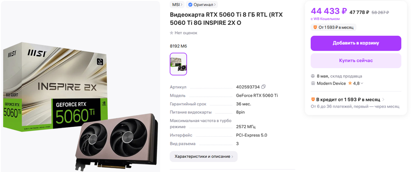Image resolution: width=411 pixels, height=172 pixels.
Task: Open the MSI brand chip
Action: (x=178, y=5)
